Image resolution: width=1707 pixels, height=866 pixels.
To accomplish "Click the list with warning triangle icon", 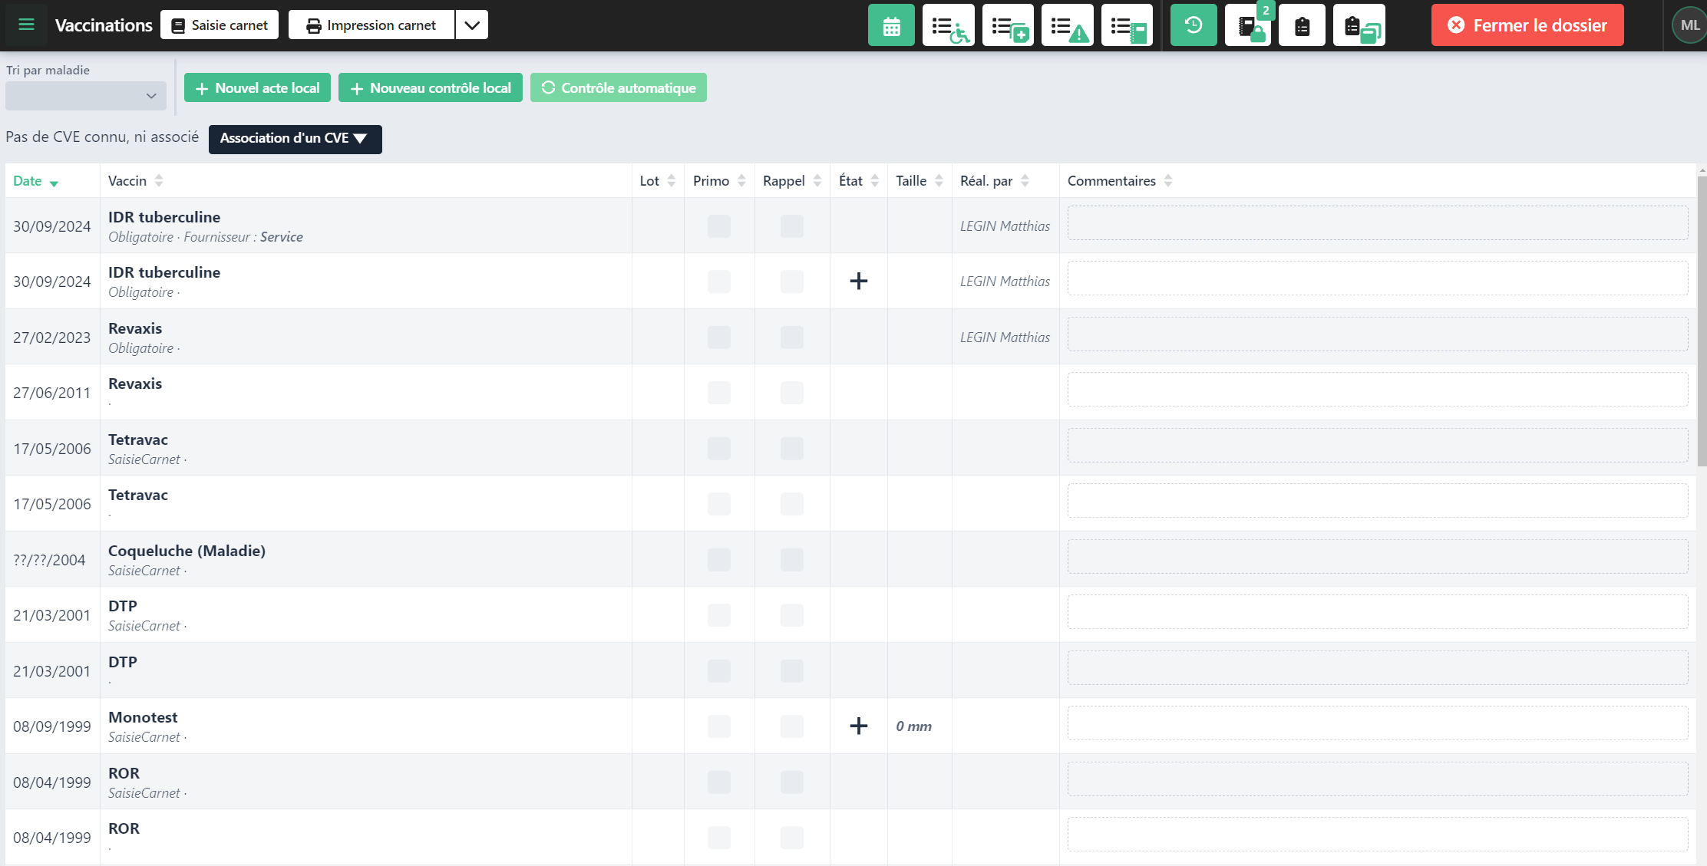I will (x=1067, y=26).
